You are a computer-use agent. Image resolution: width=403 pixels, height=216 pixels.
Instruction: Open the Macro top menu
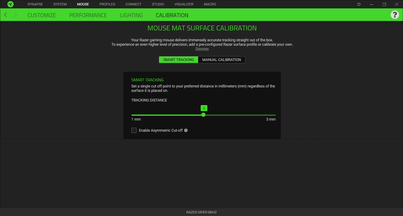click(x=210, y=5)
